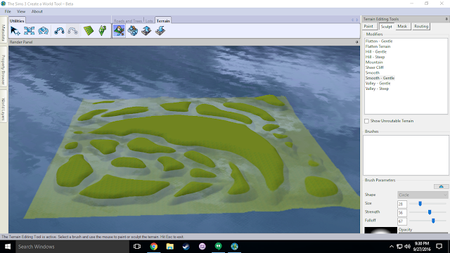Switch to the Paint tab
Screen dimensions: 450x253
click(368, 27)
